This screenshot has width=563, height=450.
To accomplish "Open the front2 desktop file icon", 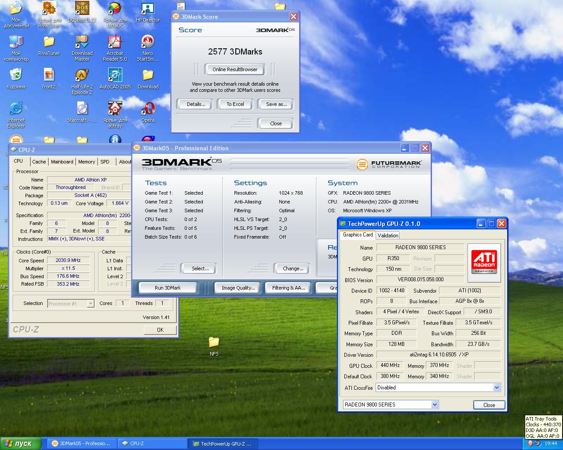I will 49,75.
